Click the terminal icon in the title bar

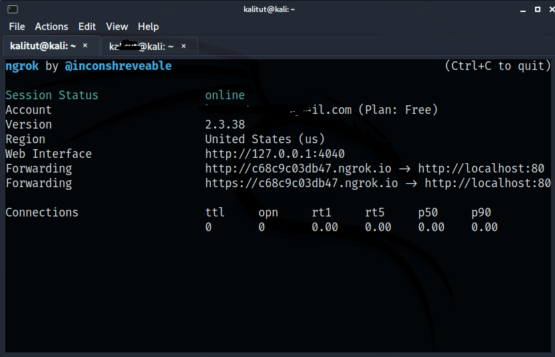click(x=13, y=9)
